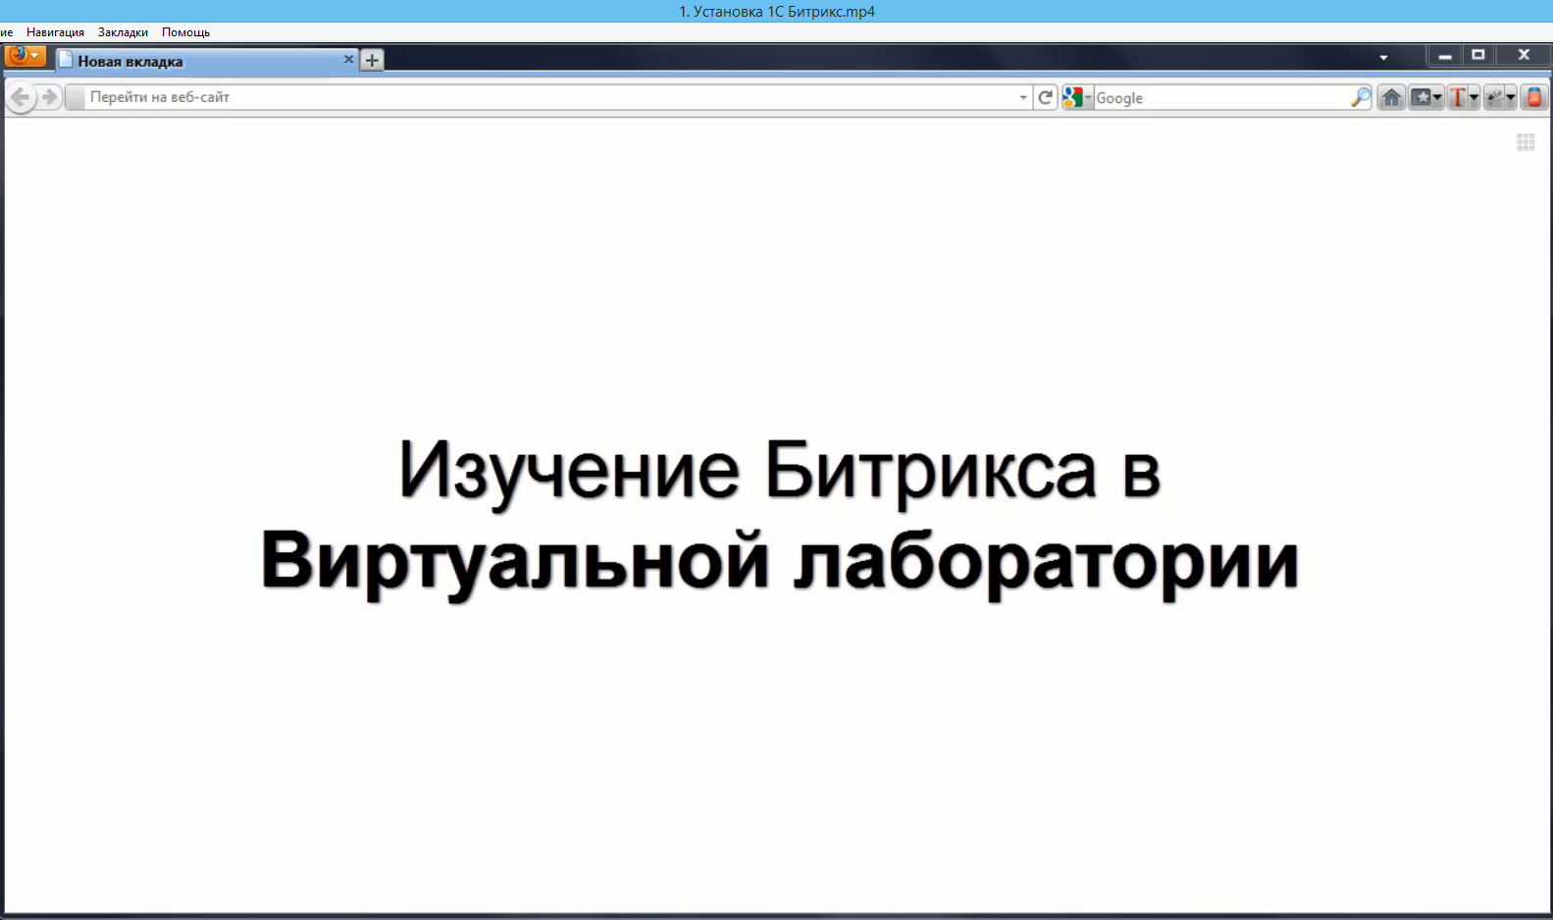Click the gray bug-like extension toolbar icon
This screenshot has width=1553, height=920.
point(1494,97)
